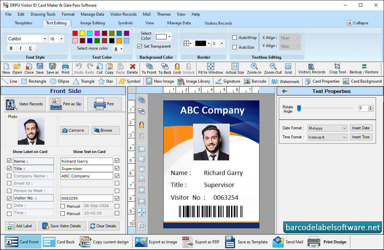Click the Clear Details button
This screenshot has width=384, height=250.
tap(104, 226)
